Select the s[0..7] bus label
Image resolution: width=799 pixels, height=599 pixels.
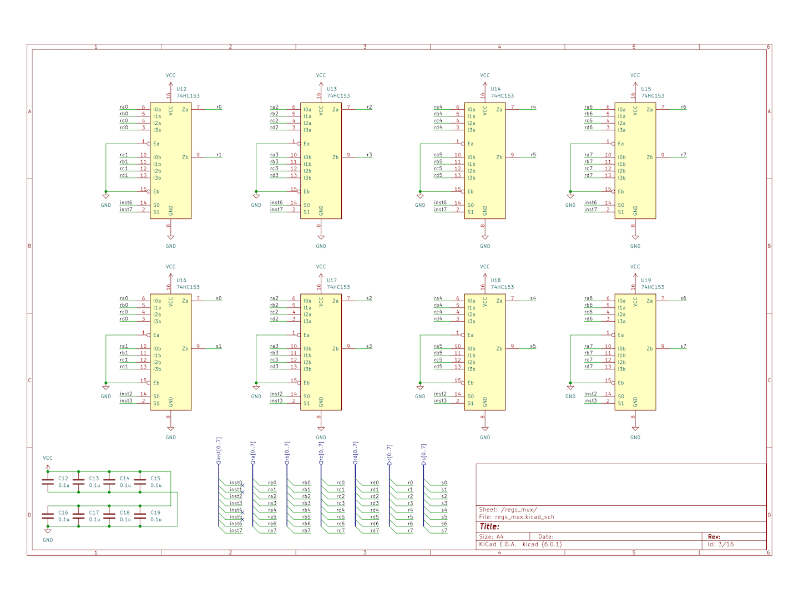(x=424, y=453)
